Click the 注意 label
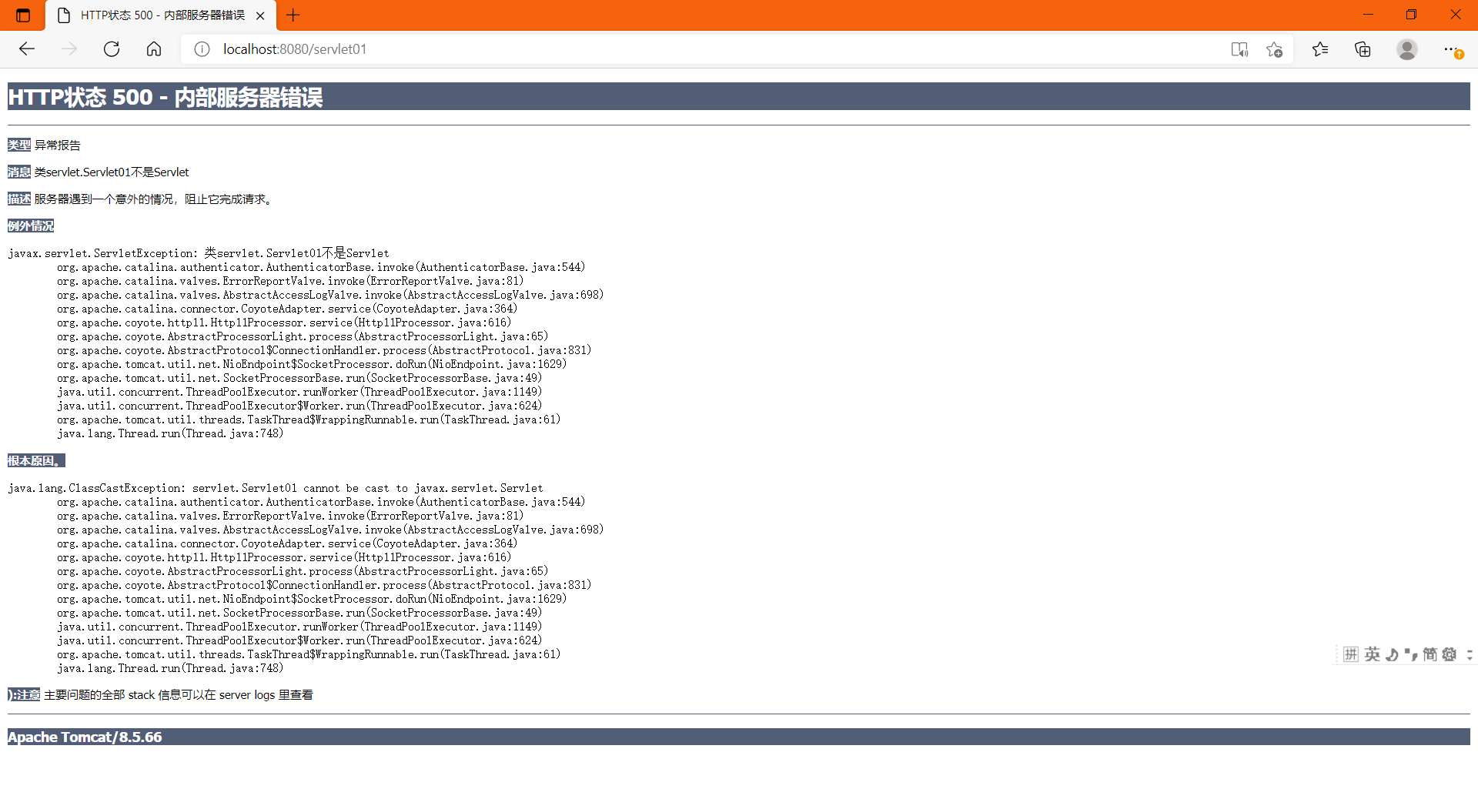Screen dimensions: 1478x789 coord(24,694)
